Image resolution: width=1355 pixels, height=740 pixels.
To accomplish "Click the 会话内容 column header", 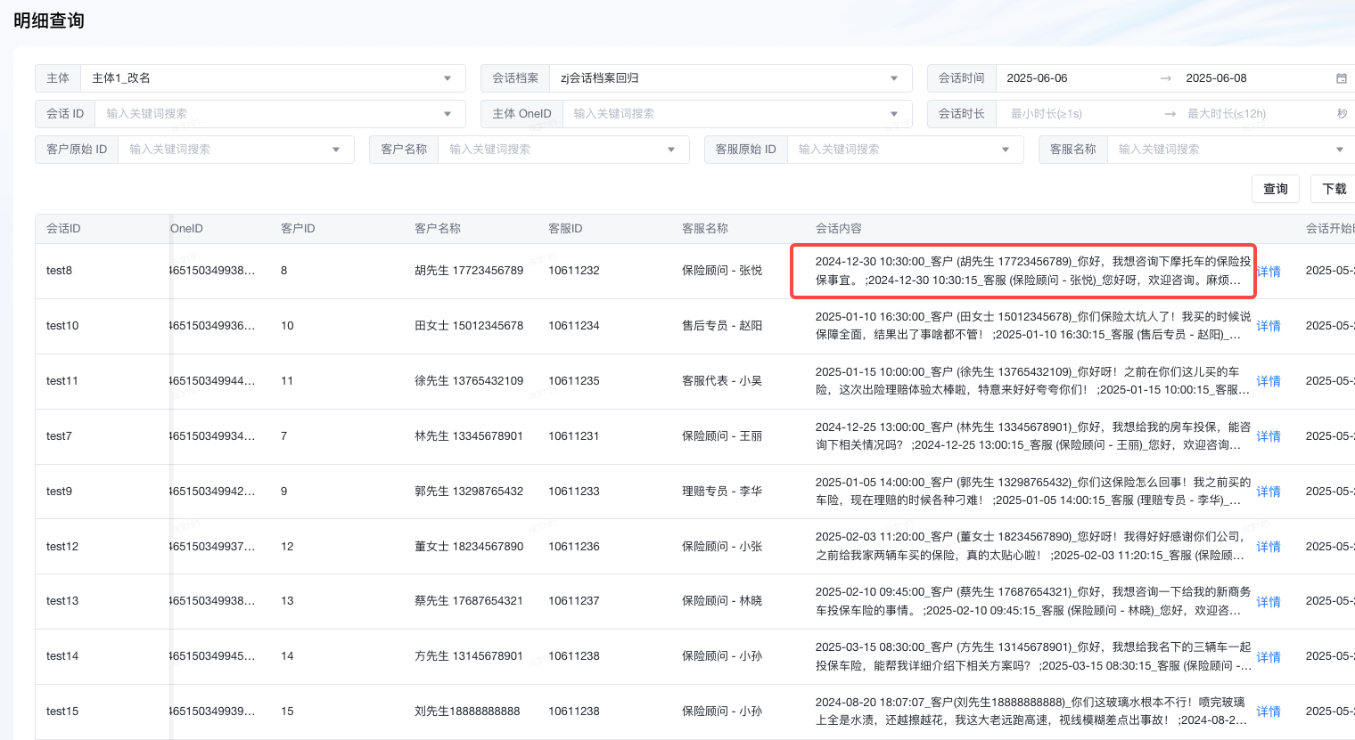I will [x=838, y=229].
